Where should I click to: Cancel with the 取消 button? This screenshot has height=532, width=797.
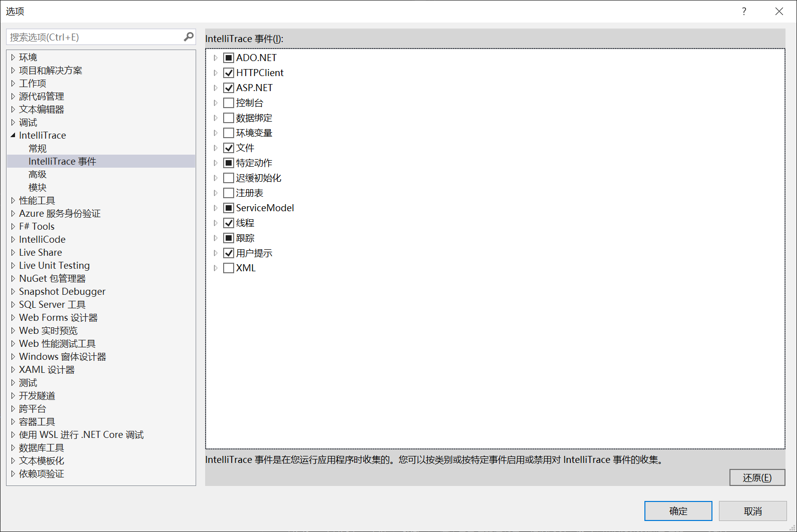pyautogui.click(x=752, y=511)
